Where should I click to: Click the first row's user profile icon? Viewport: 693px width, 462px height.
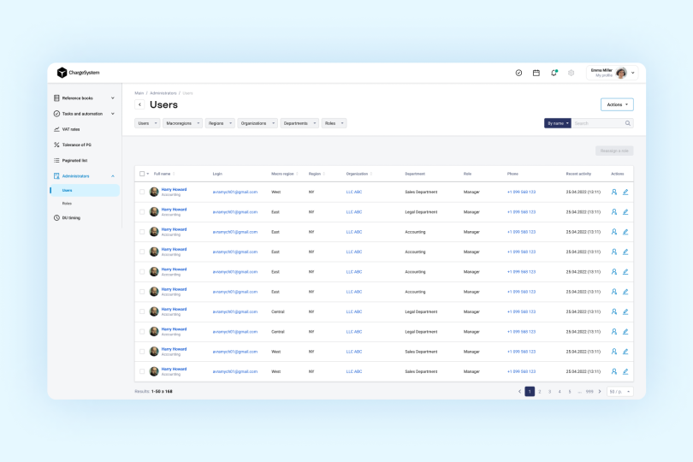(x=614, y=192)
